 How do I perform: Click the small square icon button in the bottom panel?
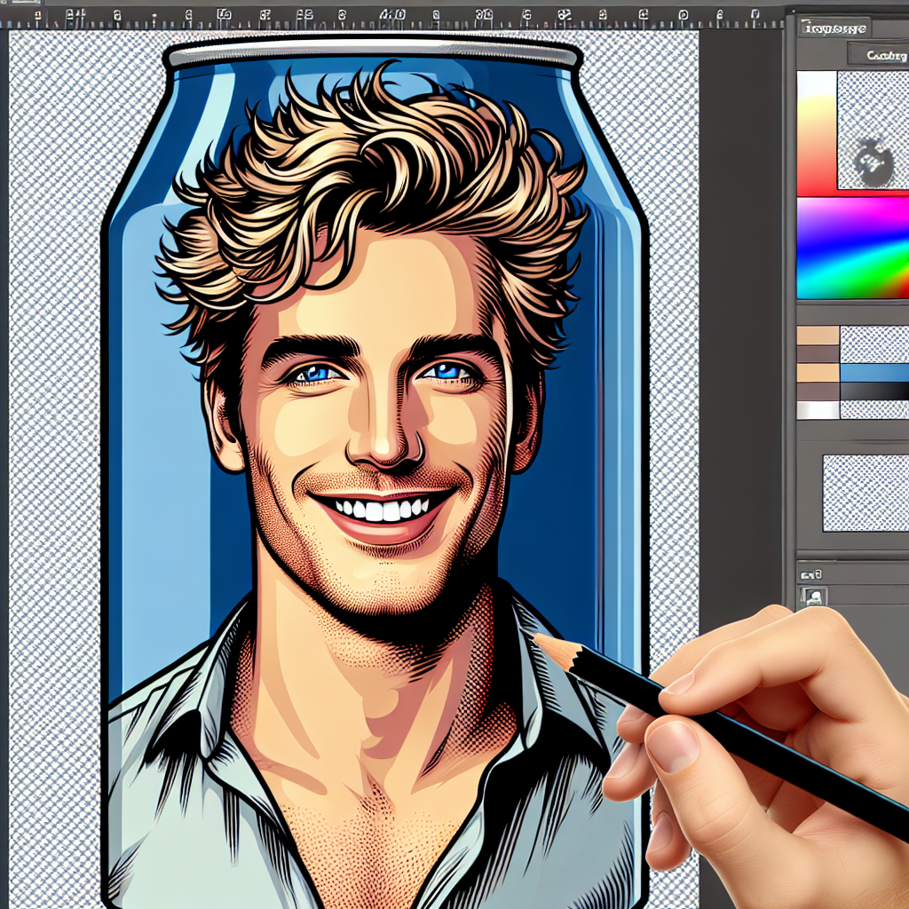(812, 597)
